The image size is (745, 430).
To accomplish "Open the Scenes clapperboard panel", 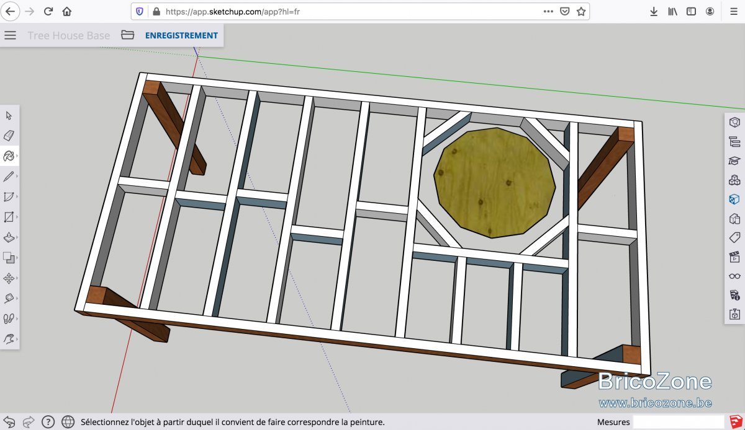I will pos(734,257).
